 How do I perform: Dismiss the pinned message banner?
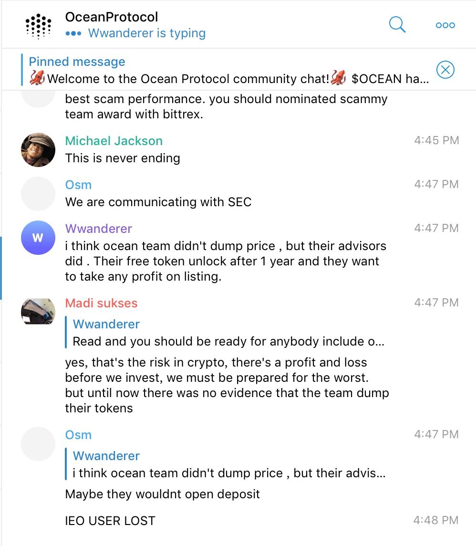(x=445, y=70)
